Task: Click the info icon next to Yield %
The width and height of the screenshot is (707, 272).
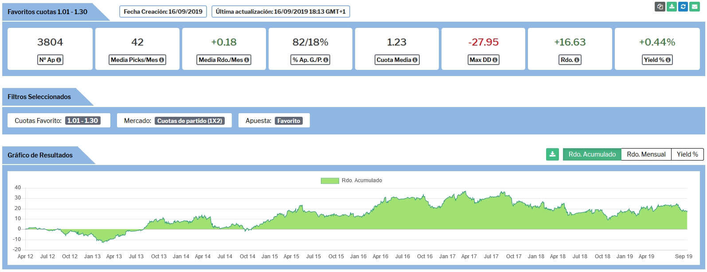Action: pyautogui.click(x=668, y=60)
